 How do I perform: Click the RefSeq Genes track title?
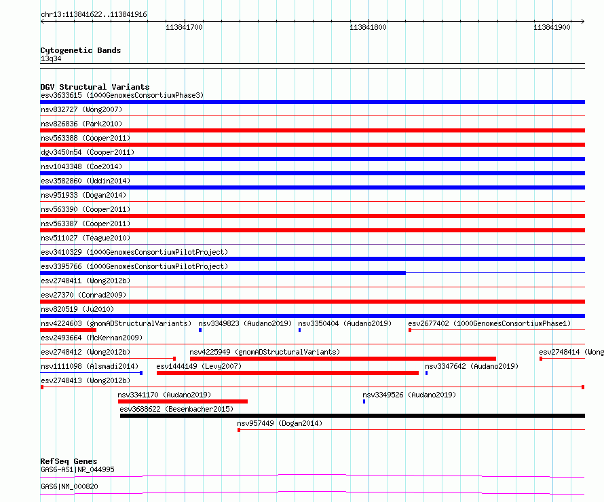[69, 461]
